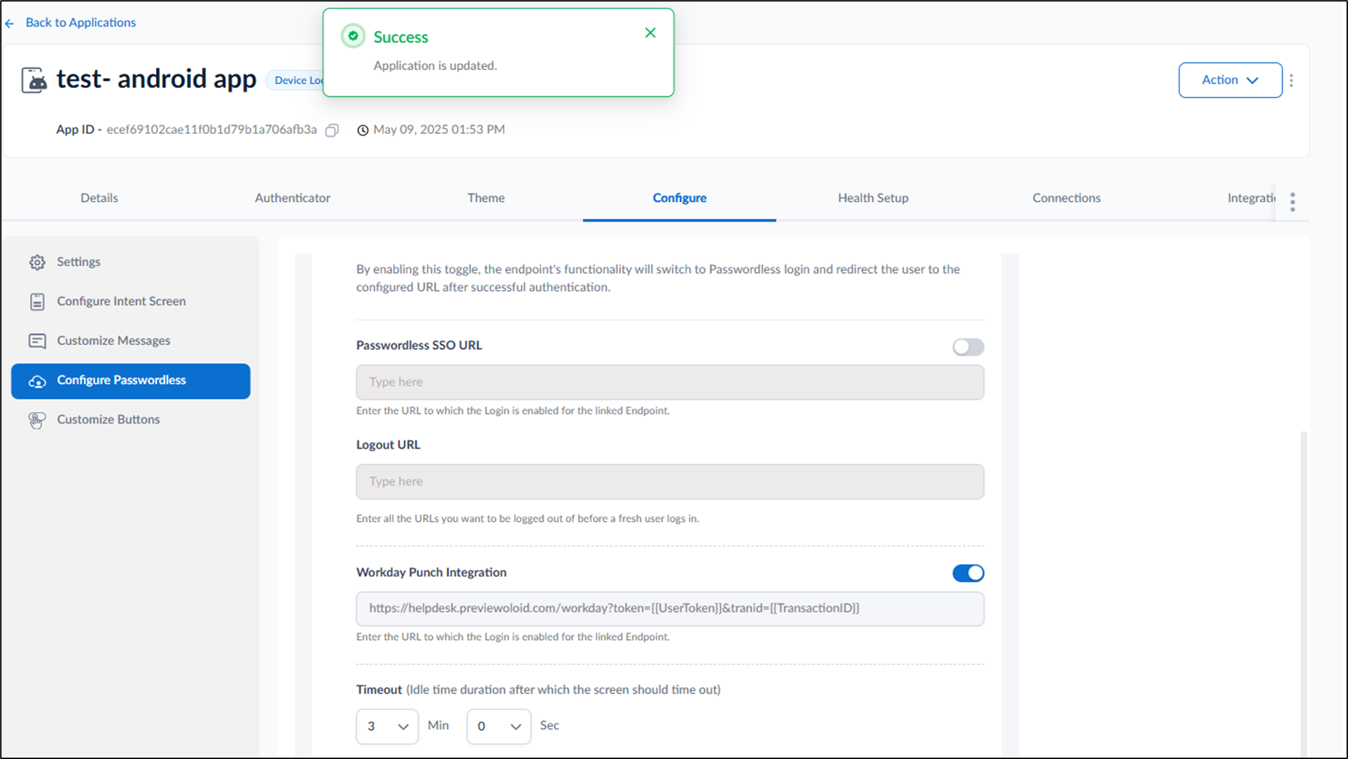Click the back arrow icon
Viewport: 1348px width, 759px height.
click(9, 24)
